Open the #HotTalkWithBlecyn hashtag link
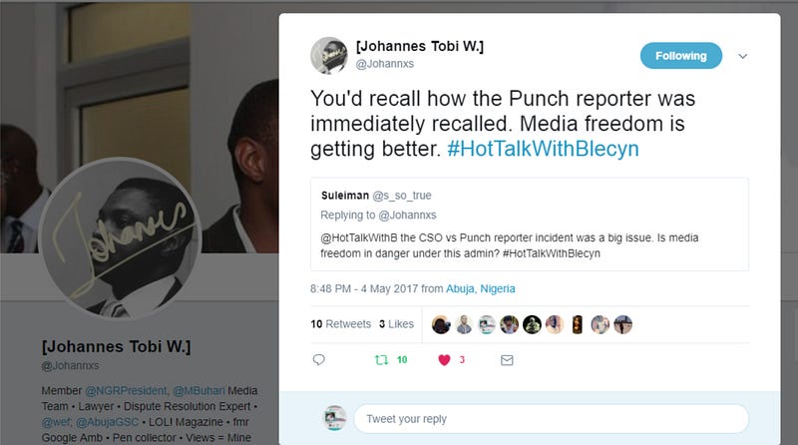Viewport: 798px width, 445px height. (x=543, y=149)
